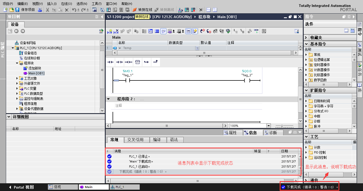
Task: Create a new project from the toolbar
Action: (6, 10)
